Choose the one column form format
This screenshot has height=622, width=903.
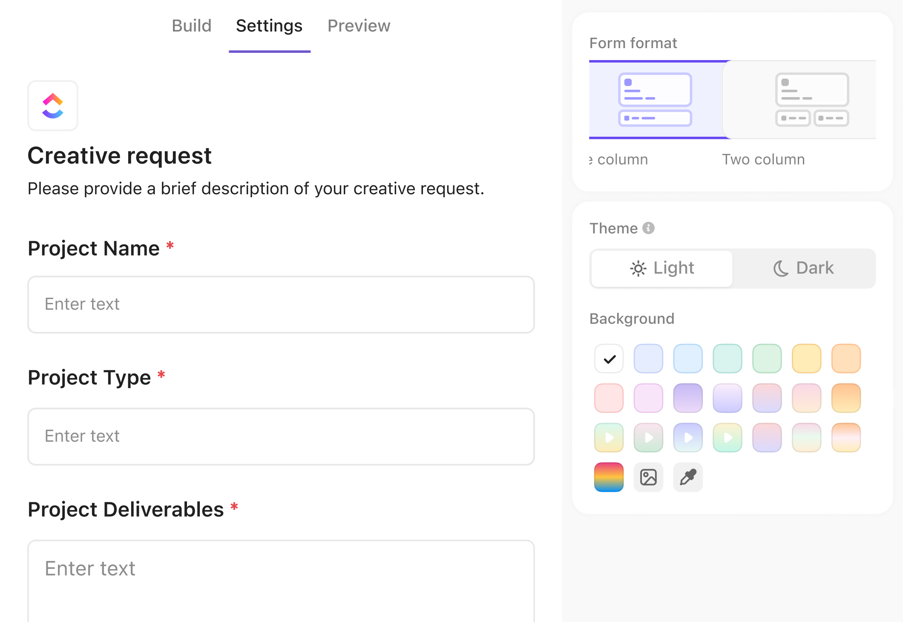point(656,100)
